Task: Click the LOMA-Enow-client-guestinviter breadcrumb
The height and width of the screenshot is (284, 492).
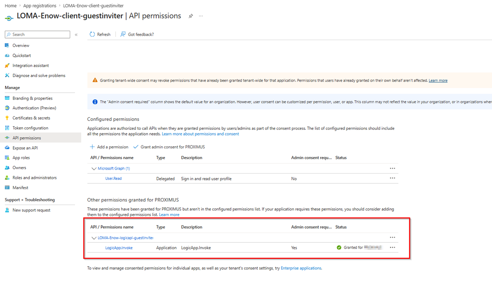Action: coord(93,6)
